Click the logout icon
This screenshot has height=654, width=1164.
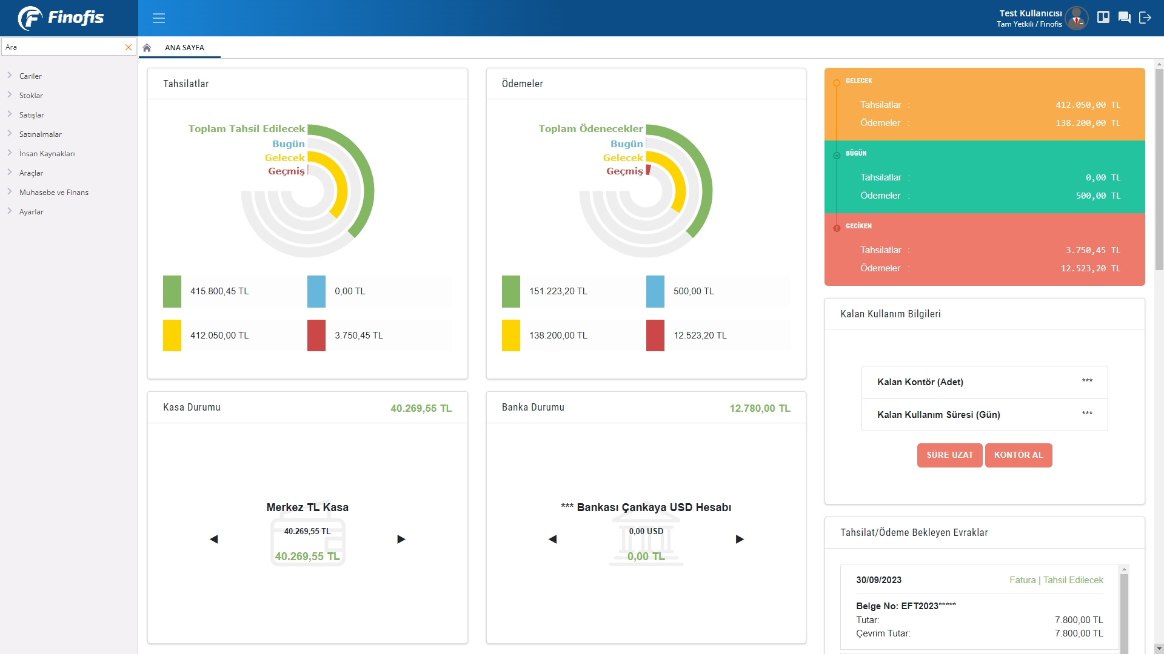(1145, 18)
